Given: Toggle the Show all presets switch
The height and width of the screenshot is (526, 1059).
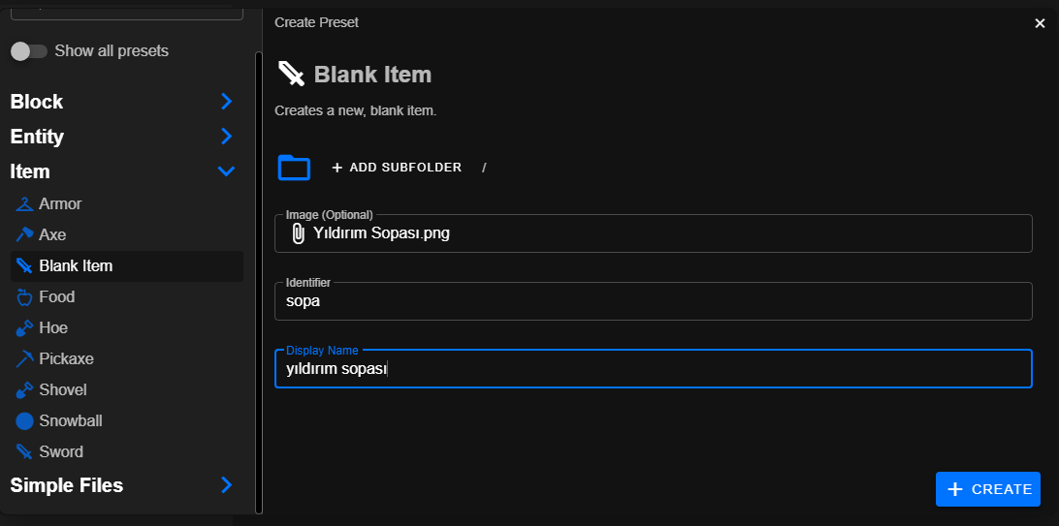Looking at the screenshot, I should [x=29, y=50].
